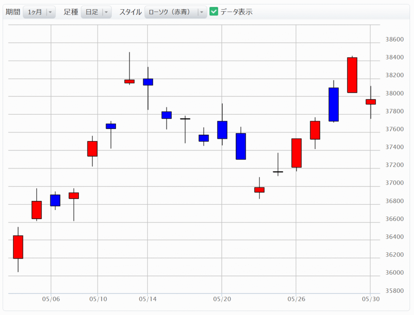Click the 足種 label text
This screenshot has height=315, width=414.
(71, 12)
